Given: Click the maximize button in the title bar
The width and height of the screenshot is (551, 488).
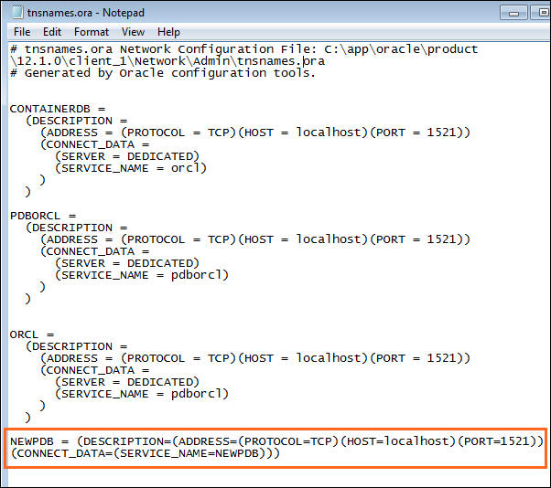Looking at the screenshot, I should (542, 13).
